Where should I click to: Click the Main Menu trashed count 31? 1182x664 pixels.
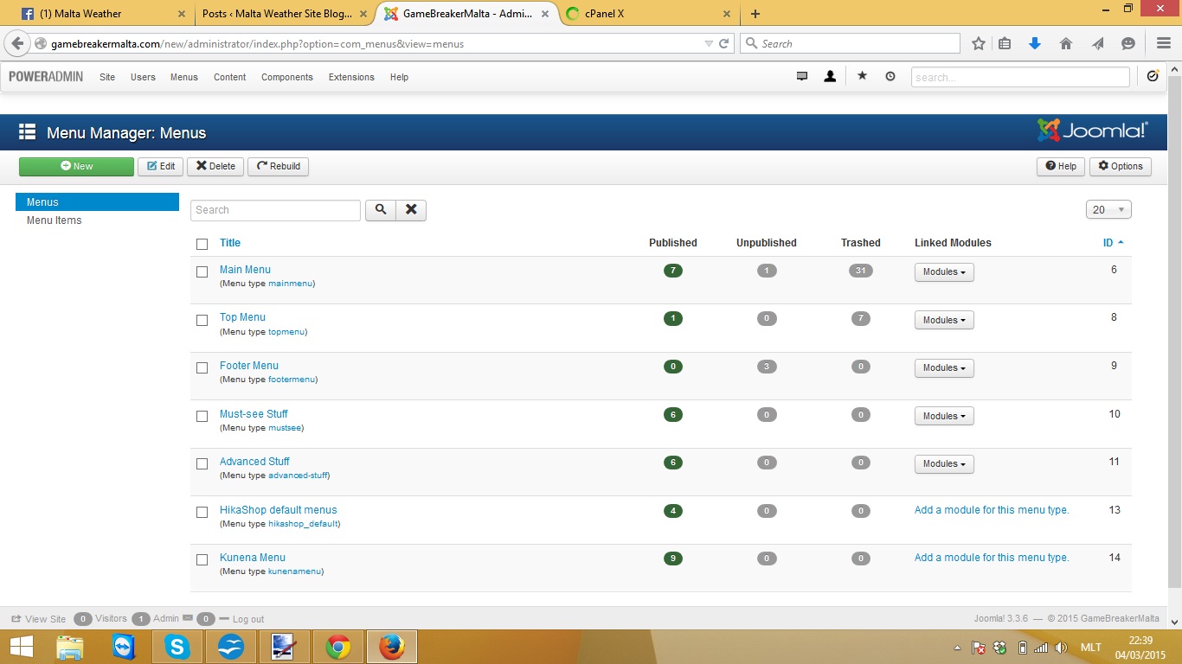pyautogui.click(x=861, y=271)
